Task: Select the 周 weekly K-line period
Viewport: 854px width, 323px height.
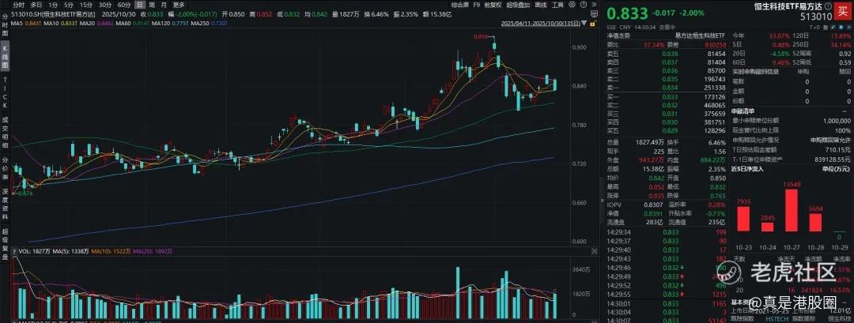Action: [152, 5]
